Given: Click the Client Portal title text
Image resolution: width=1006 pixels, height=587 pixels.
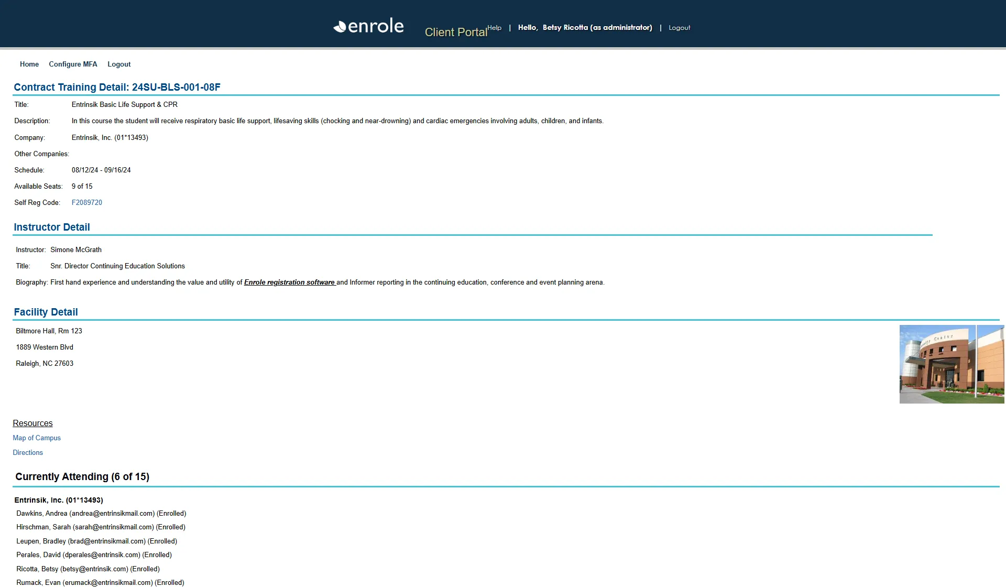Looking at the screenshot, I should point(455,32).
